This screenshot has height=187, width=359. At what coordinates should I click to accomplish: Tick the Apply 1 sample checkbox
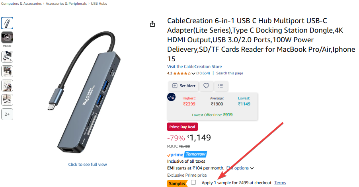193,182
